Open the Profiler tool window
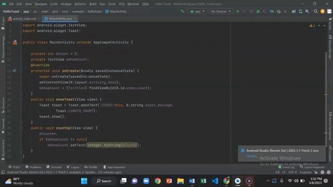This screenshot has height=187, width=333. [91, 167]
